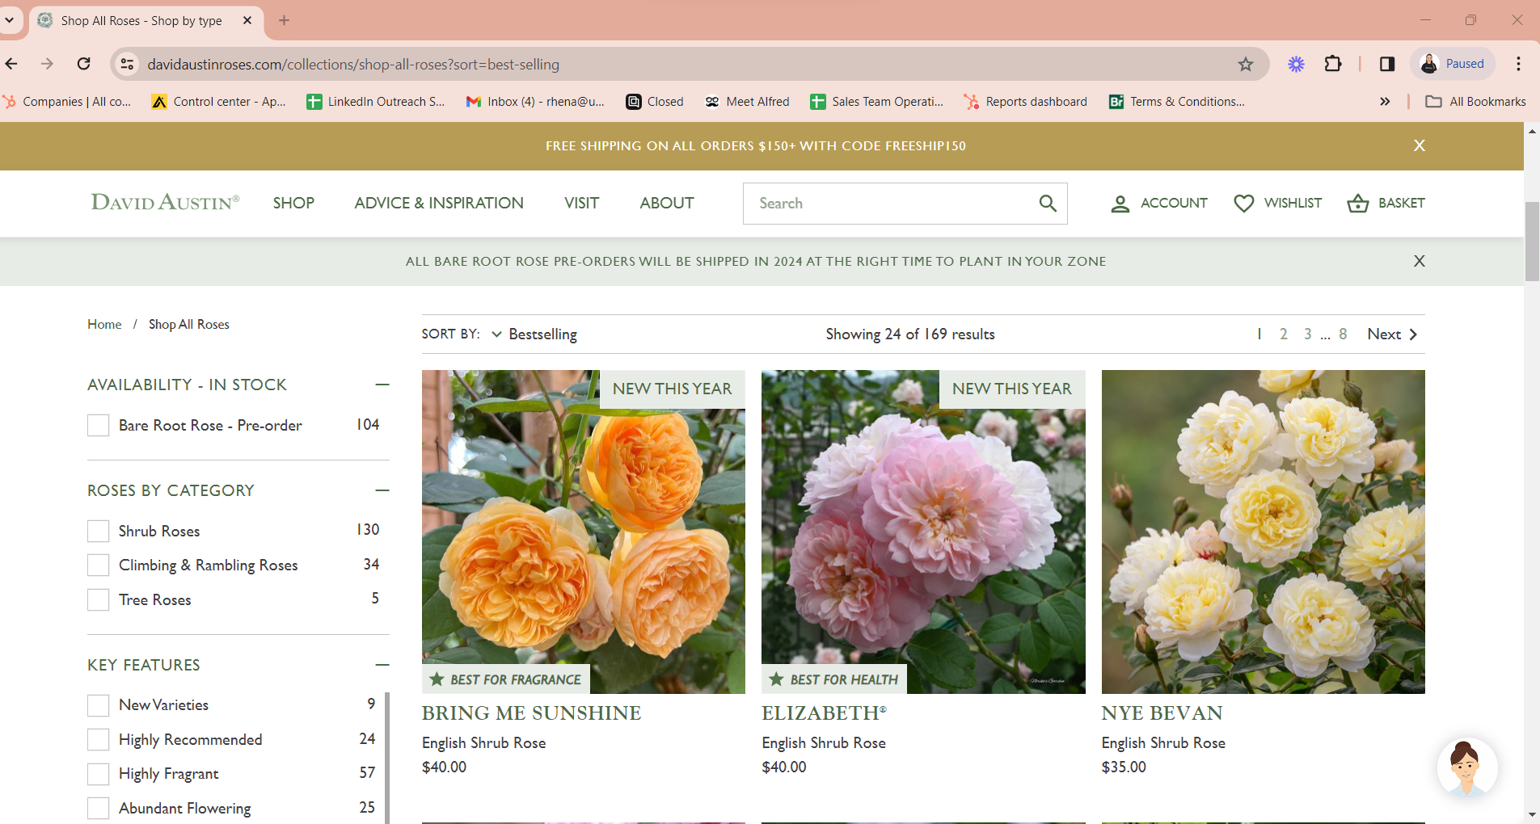Open the Inbox Gmail bookmark

tap(535, 102)
